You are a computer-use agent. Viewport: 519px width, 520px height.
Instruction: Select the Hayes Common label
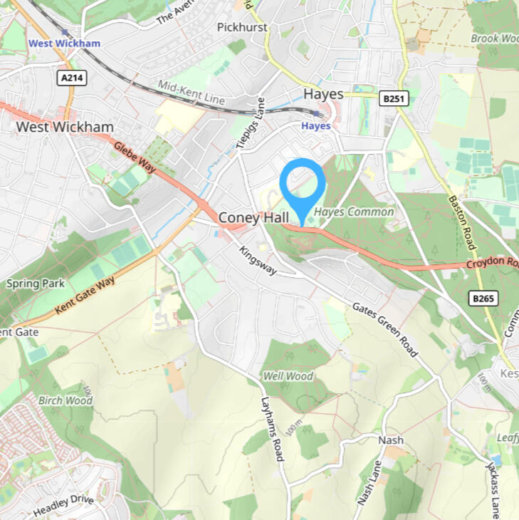click(x=354, y=212)
